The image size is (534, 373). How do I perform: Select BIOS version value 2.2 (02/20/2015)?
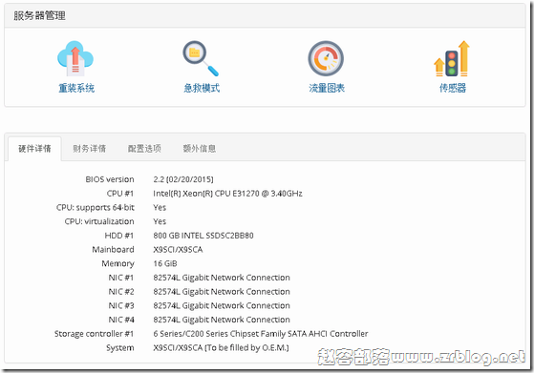click(x=183, y=179)
